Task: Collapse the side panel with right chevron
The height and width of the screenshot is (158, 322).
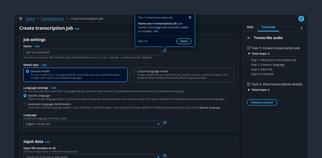Action: point(301,28)
